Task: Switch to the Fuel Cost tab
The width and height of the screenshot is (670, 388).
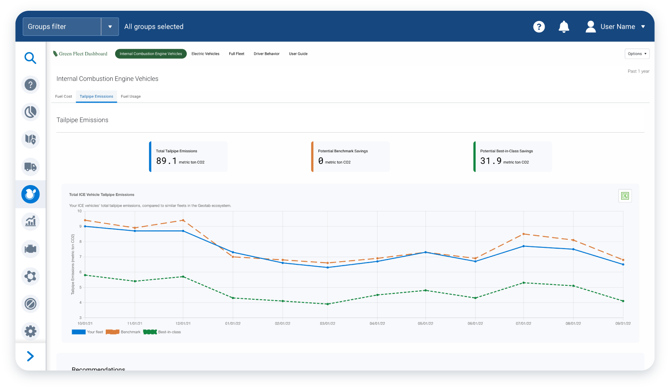Action: click(x=63, y=96)
